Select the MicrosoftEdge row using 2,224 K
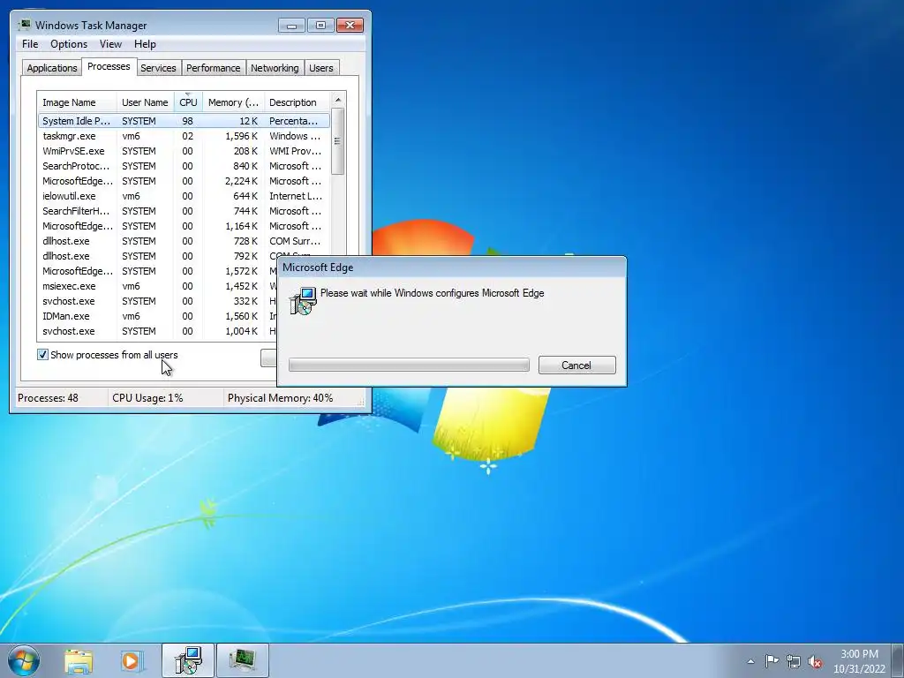The height and width of the screenshot is (678, 904). 184,181
